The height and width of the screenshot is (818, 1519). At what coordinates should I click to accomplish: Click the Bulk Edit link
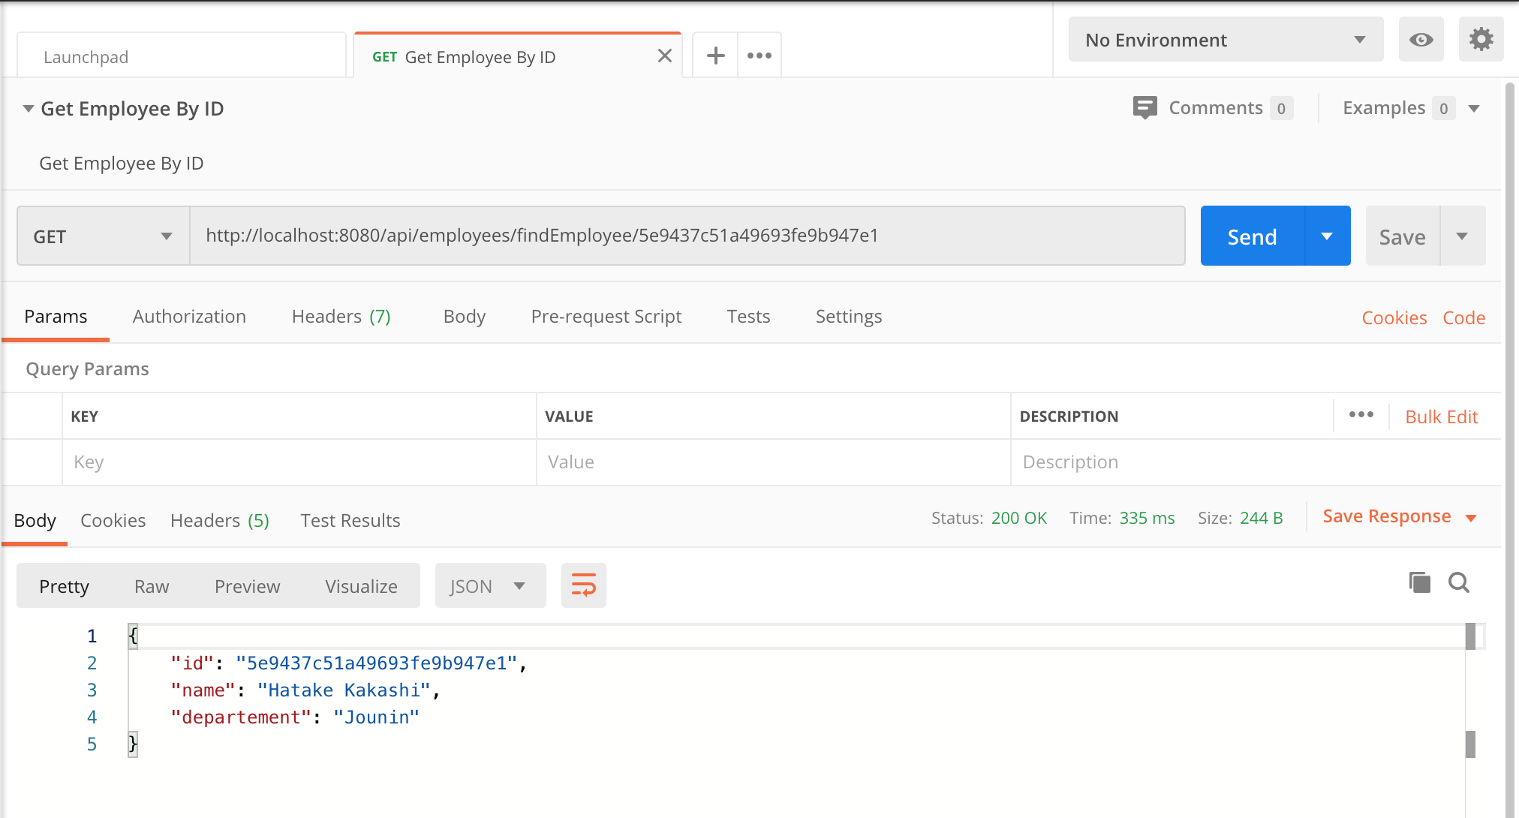click(x=1441, y=417)
